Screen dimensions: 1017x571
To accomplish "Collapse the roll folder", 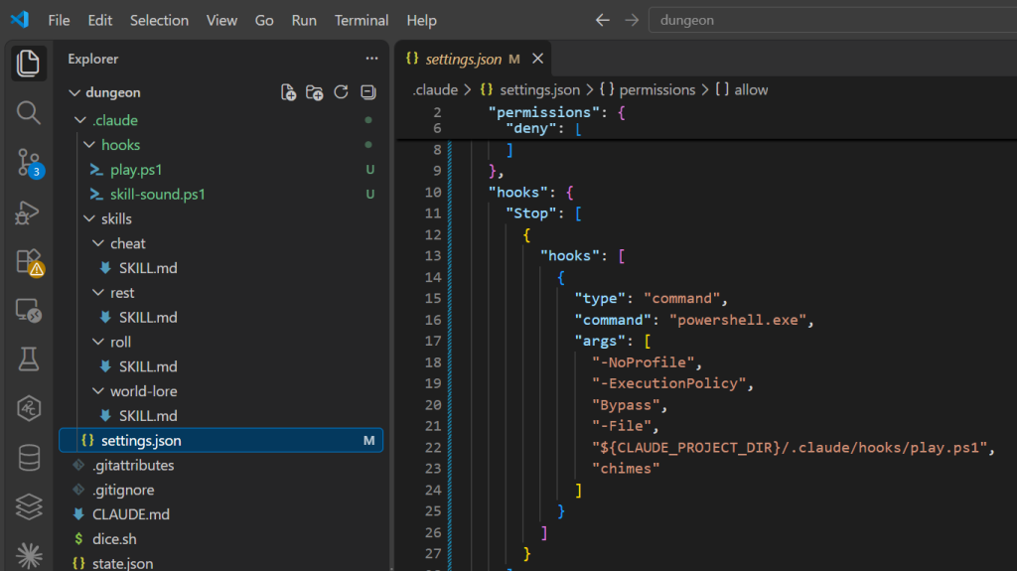I will point(98,342).
